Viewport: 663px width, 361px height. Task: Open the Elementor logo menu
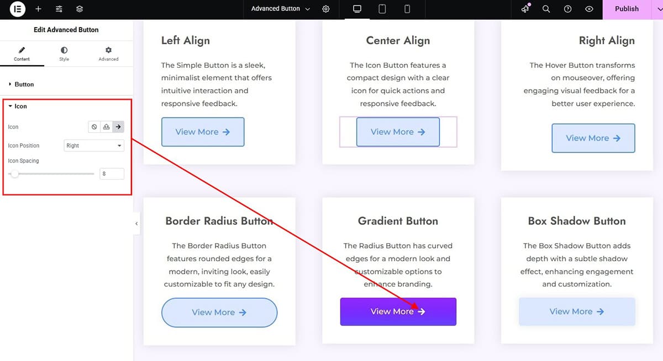pyautogui.click(x=18, y=9)
